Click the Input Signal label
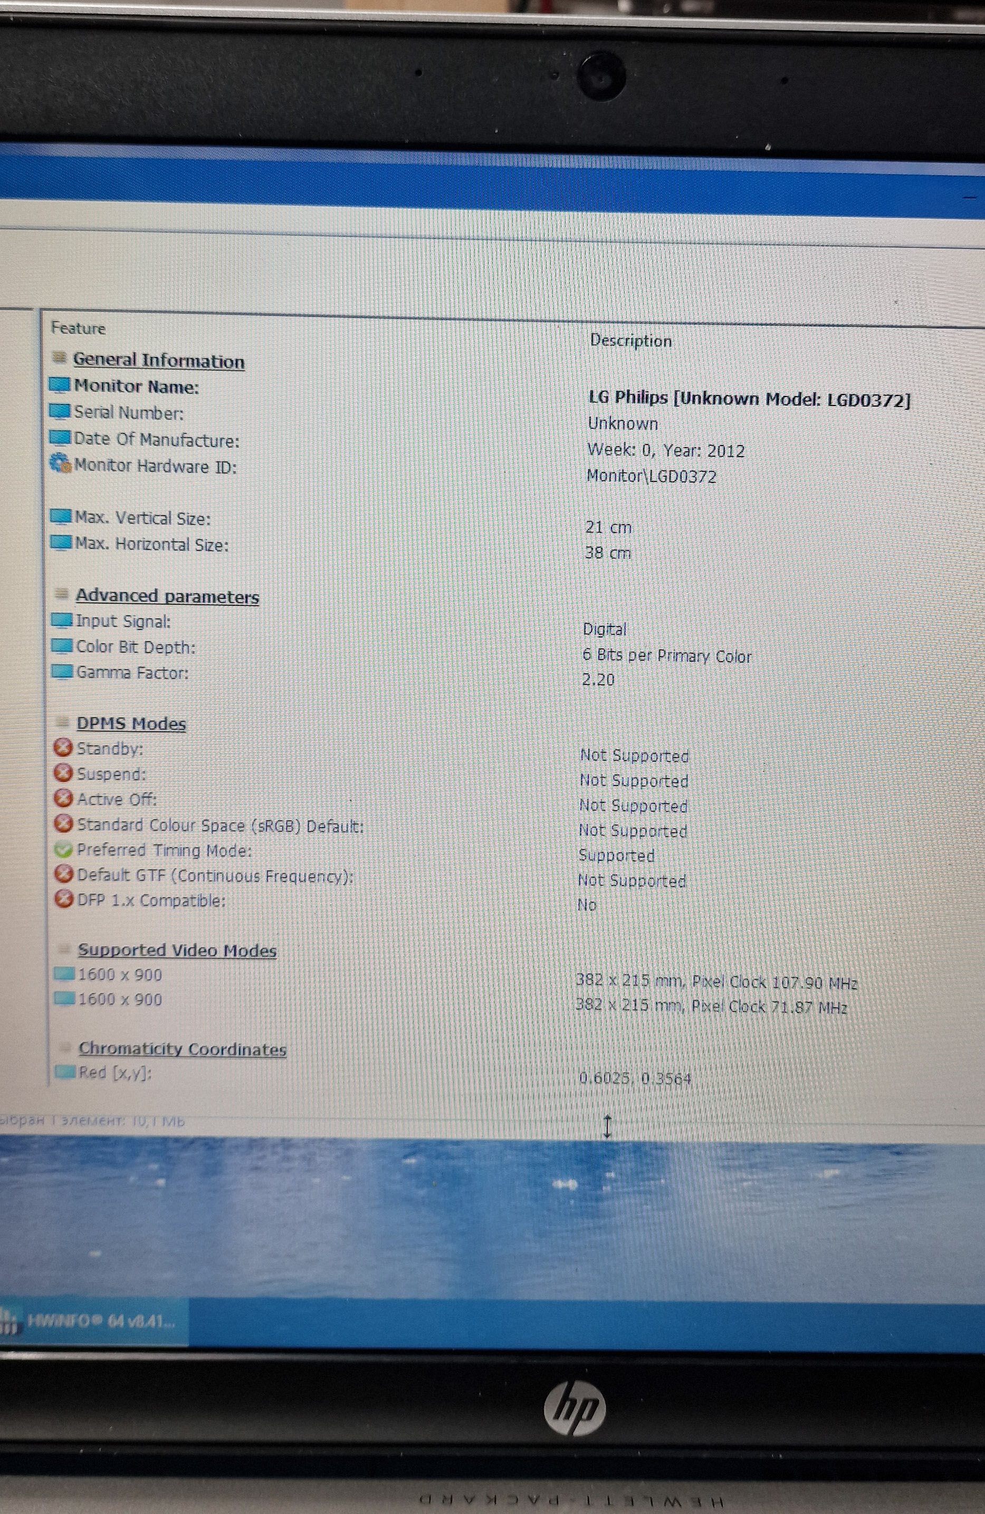The image size is (985, 1514). [x=123, y=622]
